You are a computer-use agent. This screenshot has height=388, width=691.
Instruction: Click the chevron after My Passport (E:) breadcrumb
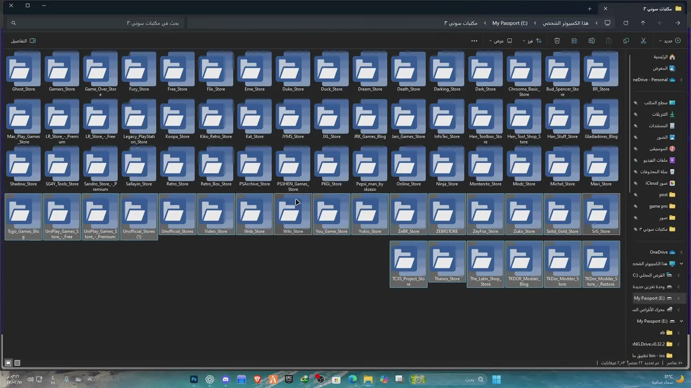[x=485, y=23]
